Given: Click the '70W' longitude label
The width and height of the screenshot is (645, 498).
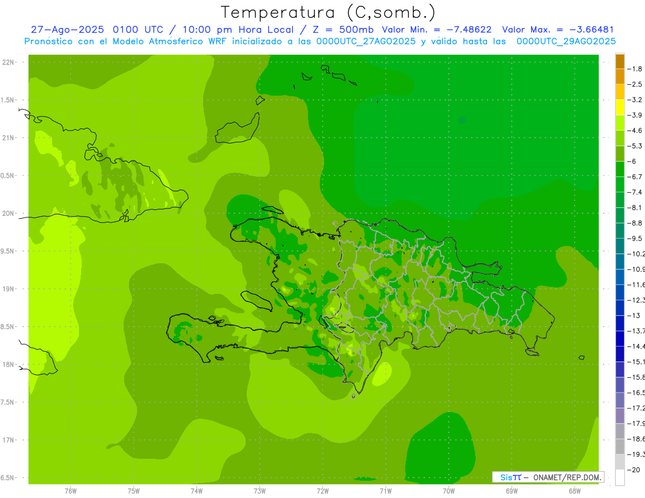Looking at the screenshot, I should tap(449, 491).
